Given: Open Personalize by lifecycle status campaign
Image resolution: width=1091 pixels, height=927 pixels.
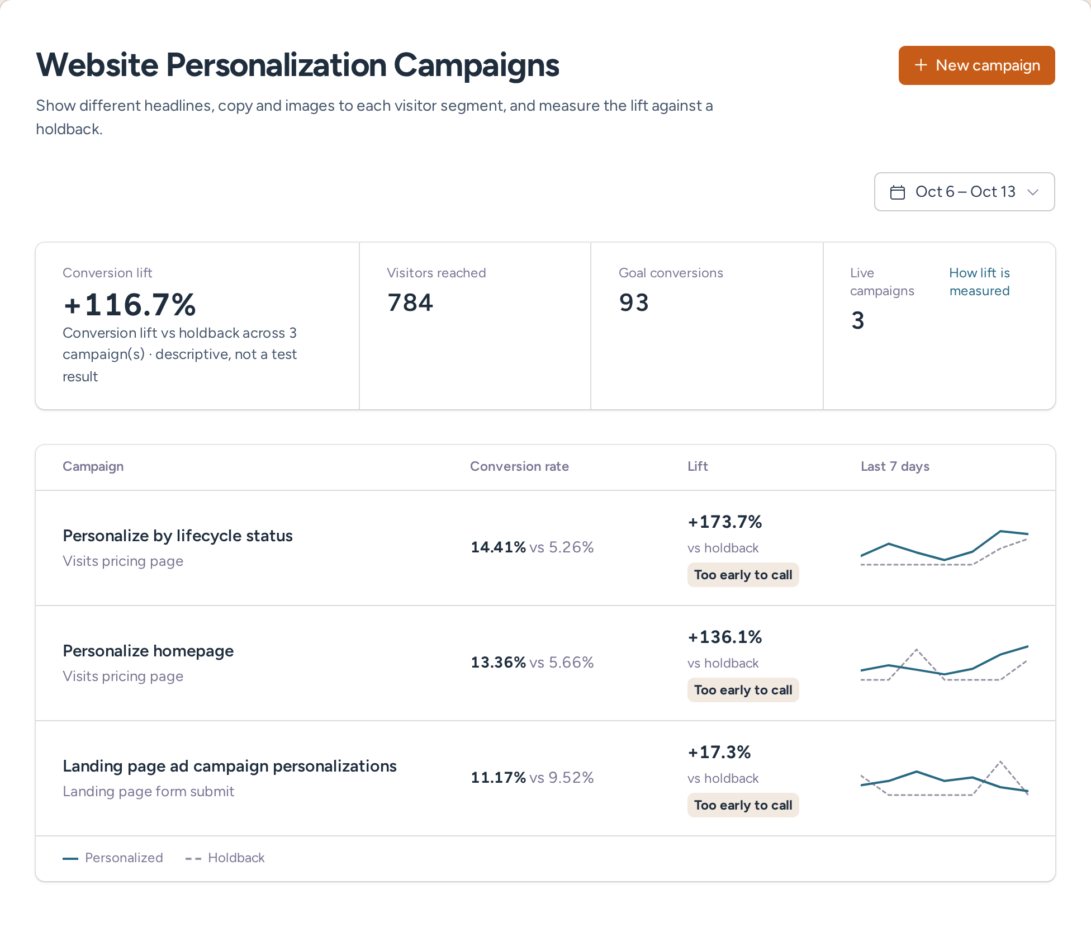Looking at the screenshot, I should coord(178,536).
